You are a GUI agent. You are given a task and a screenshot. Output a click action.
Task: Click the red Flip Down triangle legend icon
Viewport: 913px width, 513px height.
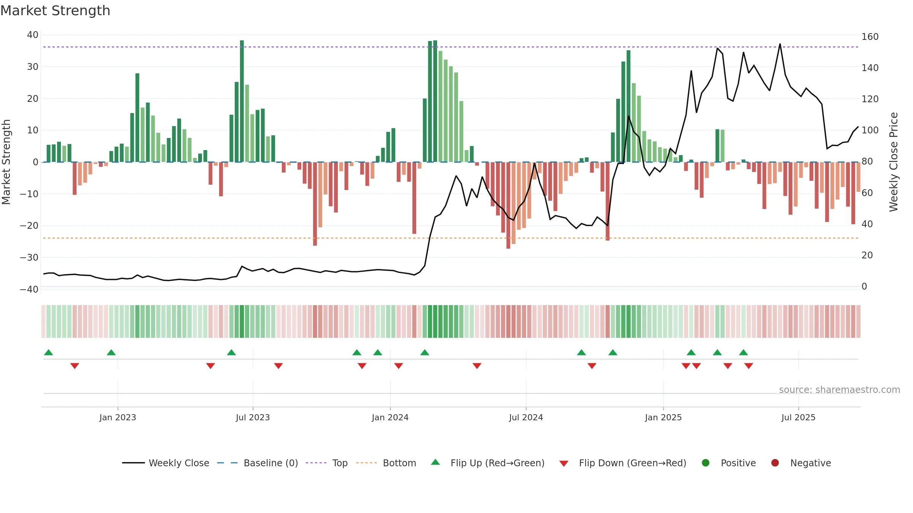(564, 464)
